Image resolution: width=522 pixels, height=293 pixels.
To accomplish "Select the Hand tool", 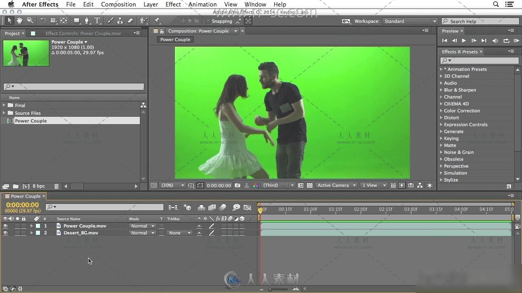I will click(20, 21).
